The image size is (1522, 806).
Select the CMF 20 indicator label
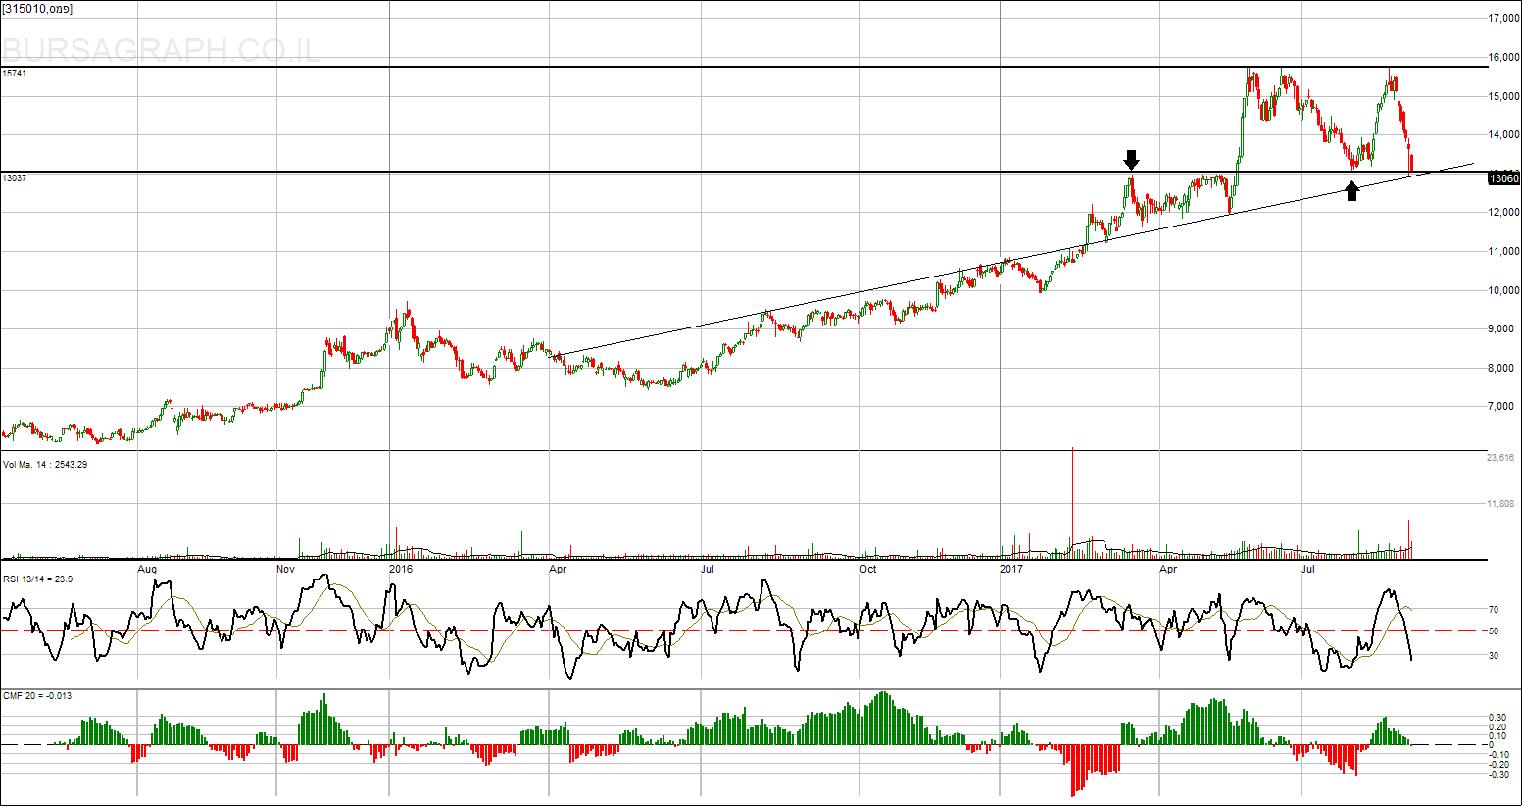click(x=37, y=696)
